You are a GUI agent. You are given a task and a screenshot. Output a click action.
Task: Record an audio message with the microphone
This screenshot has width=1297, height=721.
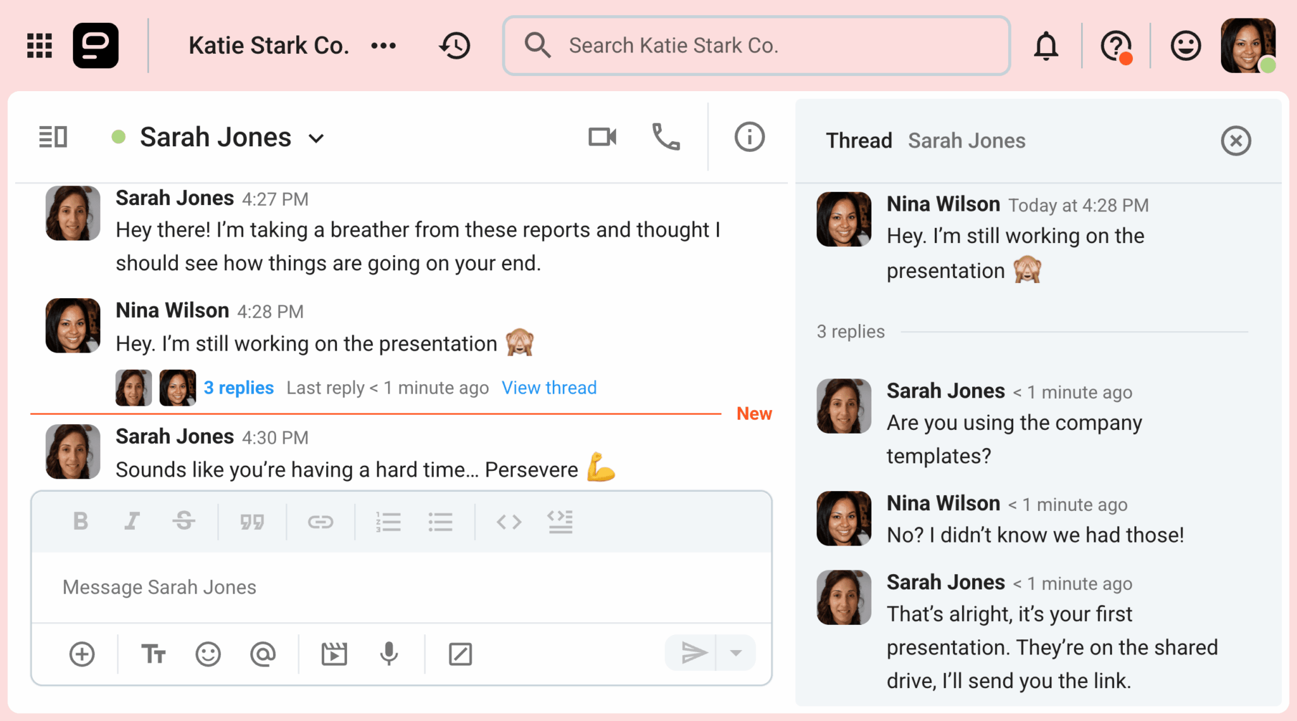coord(388,653)
